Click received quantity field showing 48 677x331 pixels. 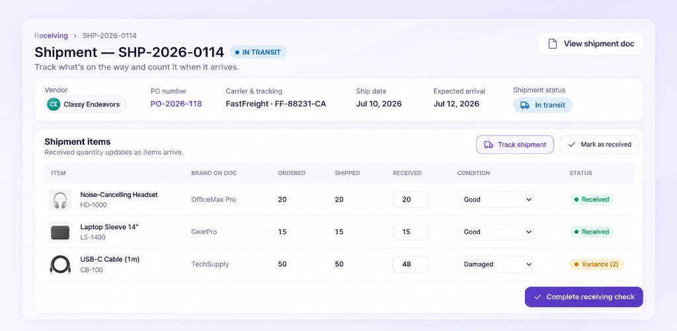click(410, 264)
